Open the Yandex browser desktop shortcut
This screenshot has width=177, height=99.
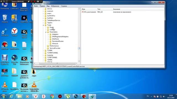pos(15,32)
